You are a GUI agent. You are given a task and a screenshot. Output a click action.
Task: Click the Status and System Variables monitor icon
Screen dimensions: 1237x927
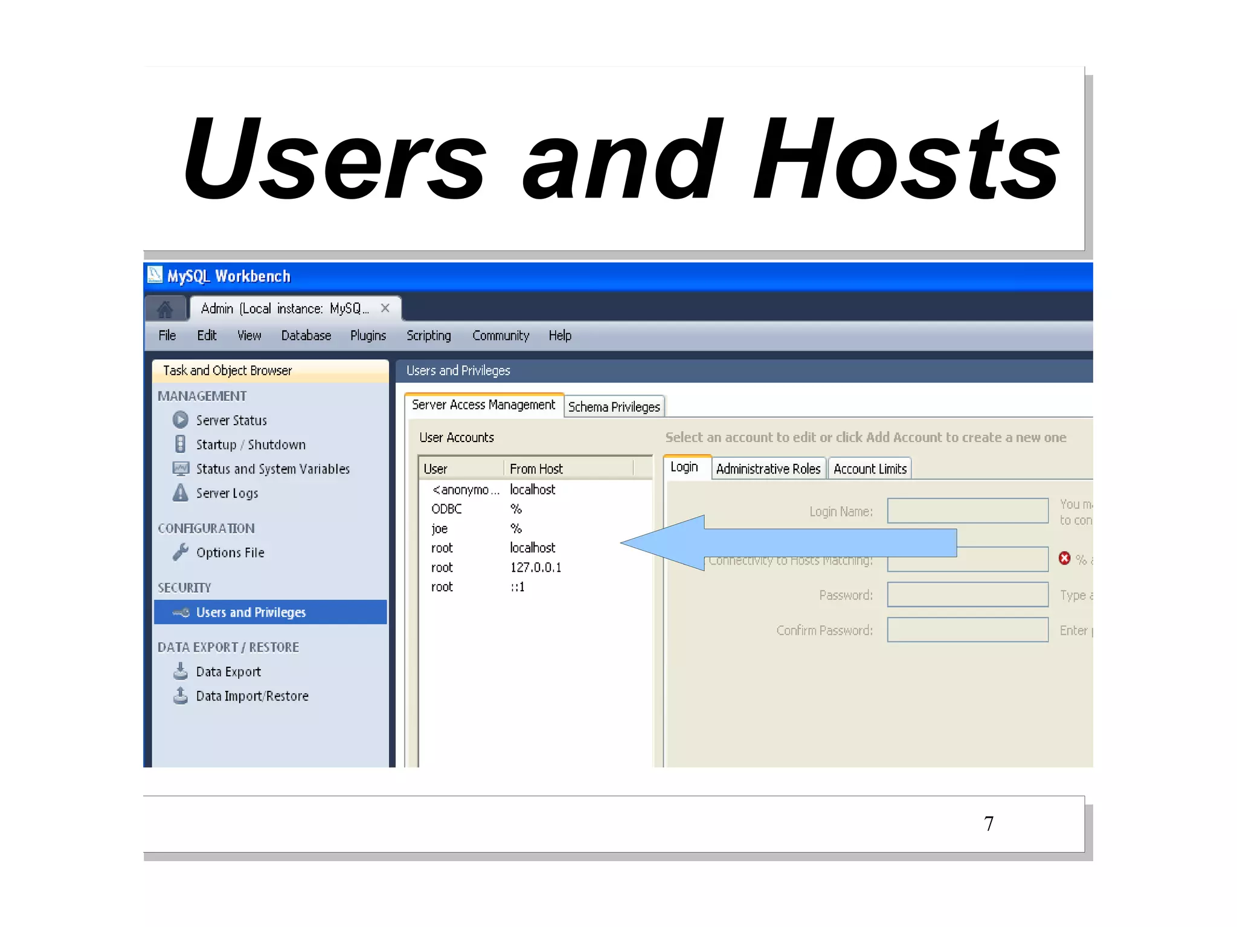[181, 468]
